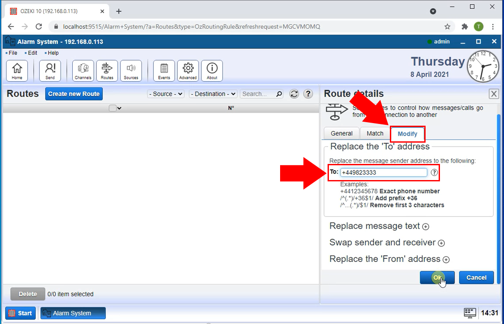Select Alarm System taskbar item
The image size is (504, 324).
pos(73,313)
